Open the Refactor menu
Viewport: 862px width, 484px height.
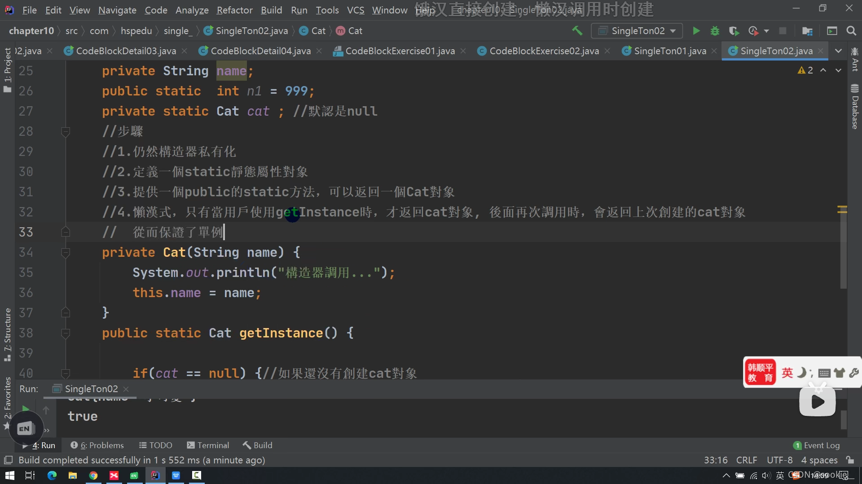click(x=234, y=10)
